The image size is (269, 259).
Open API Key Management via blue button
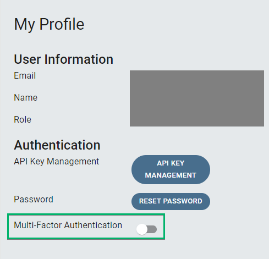point(171,169)
